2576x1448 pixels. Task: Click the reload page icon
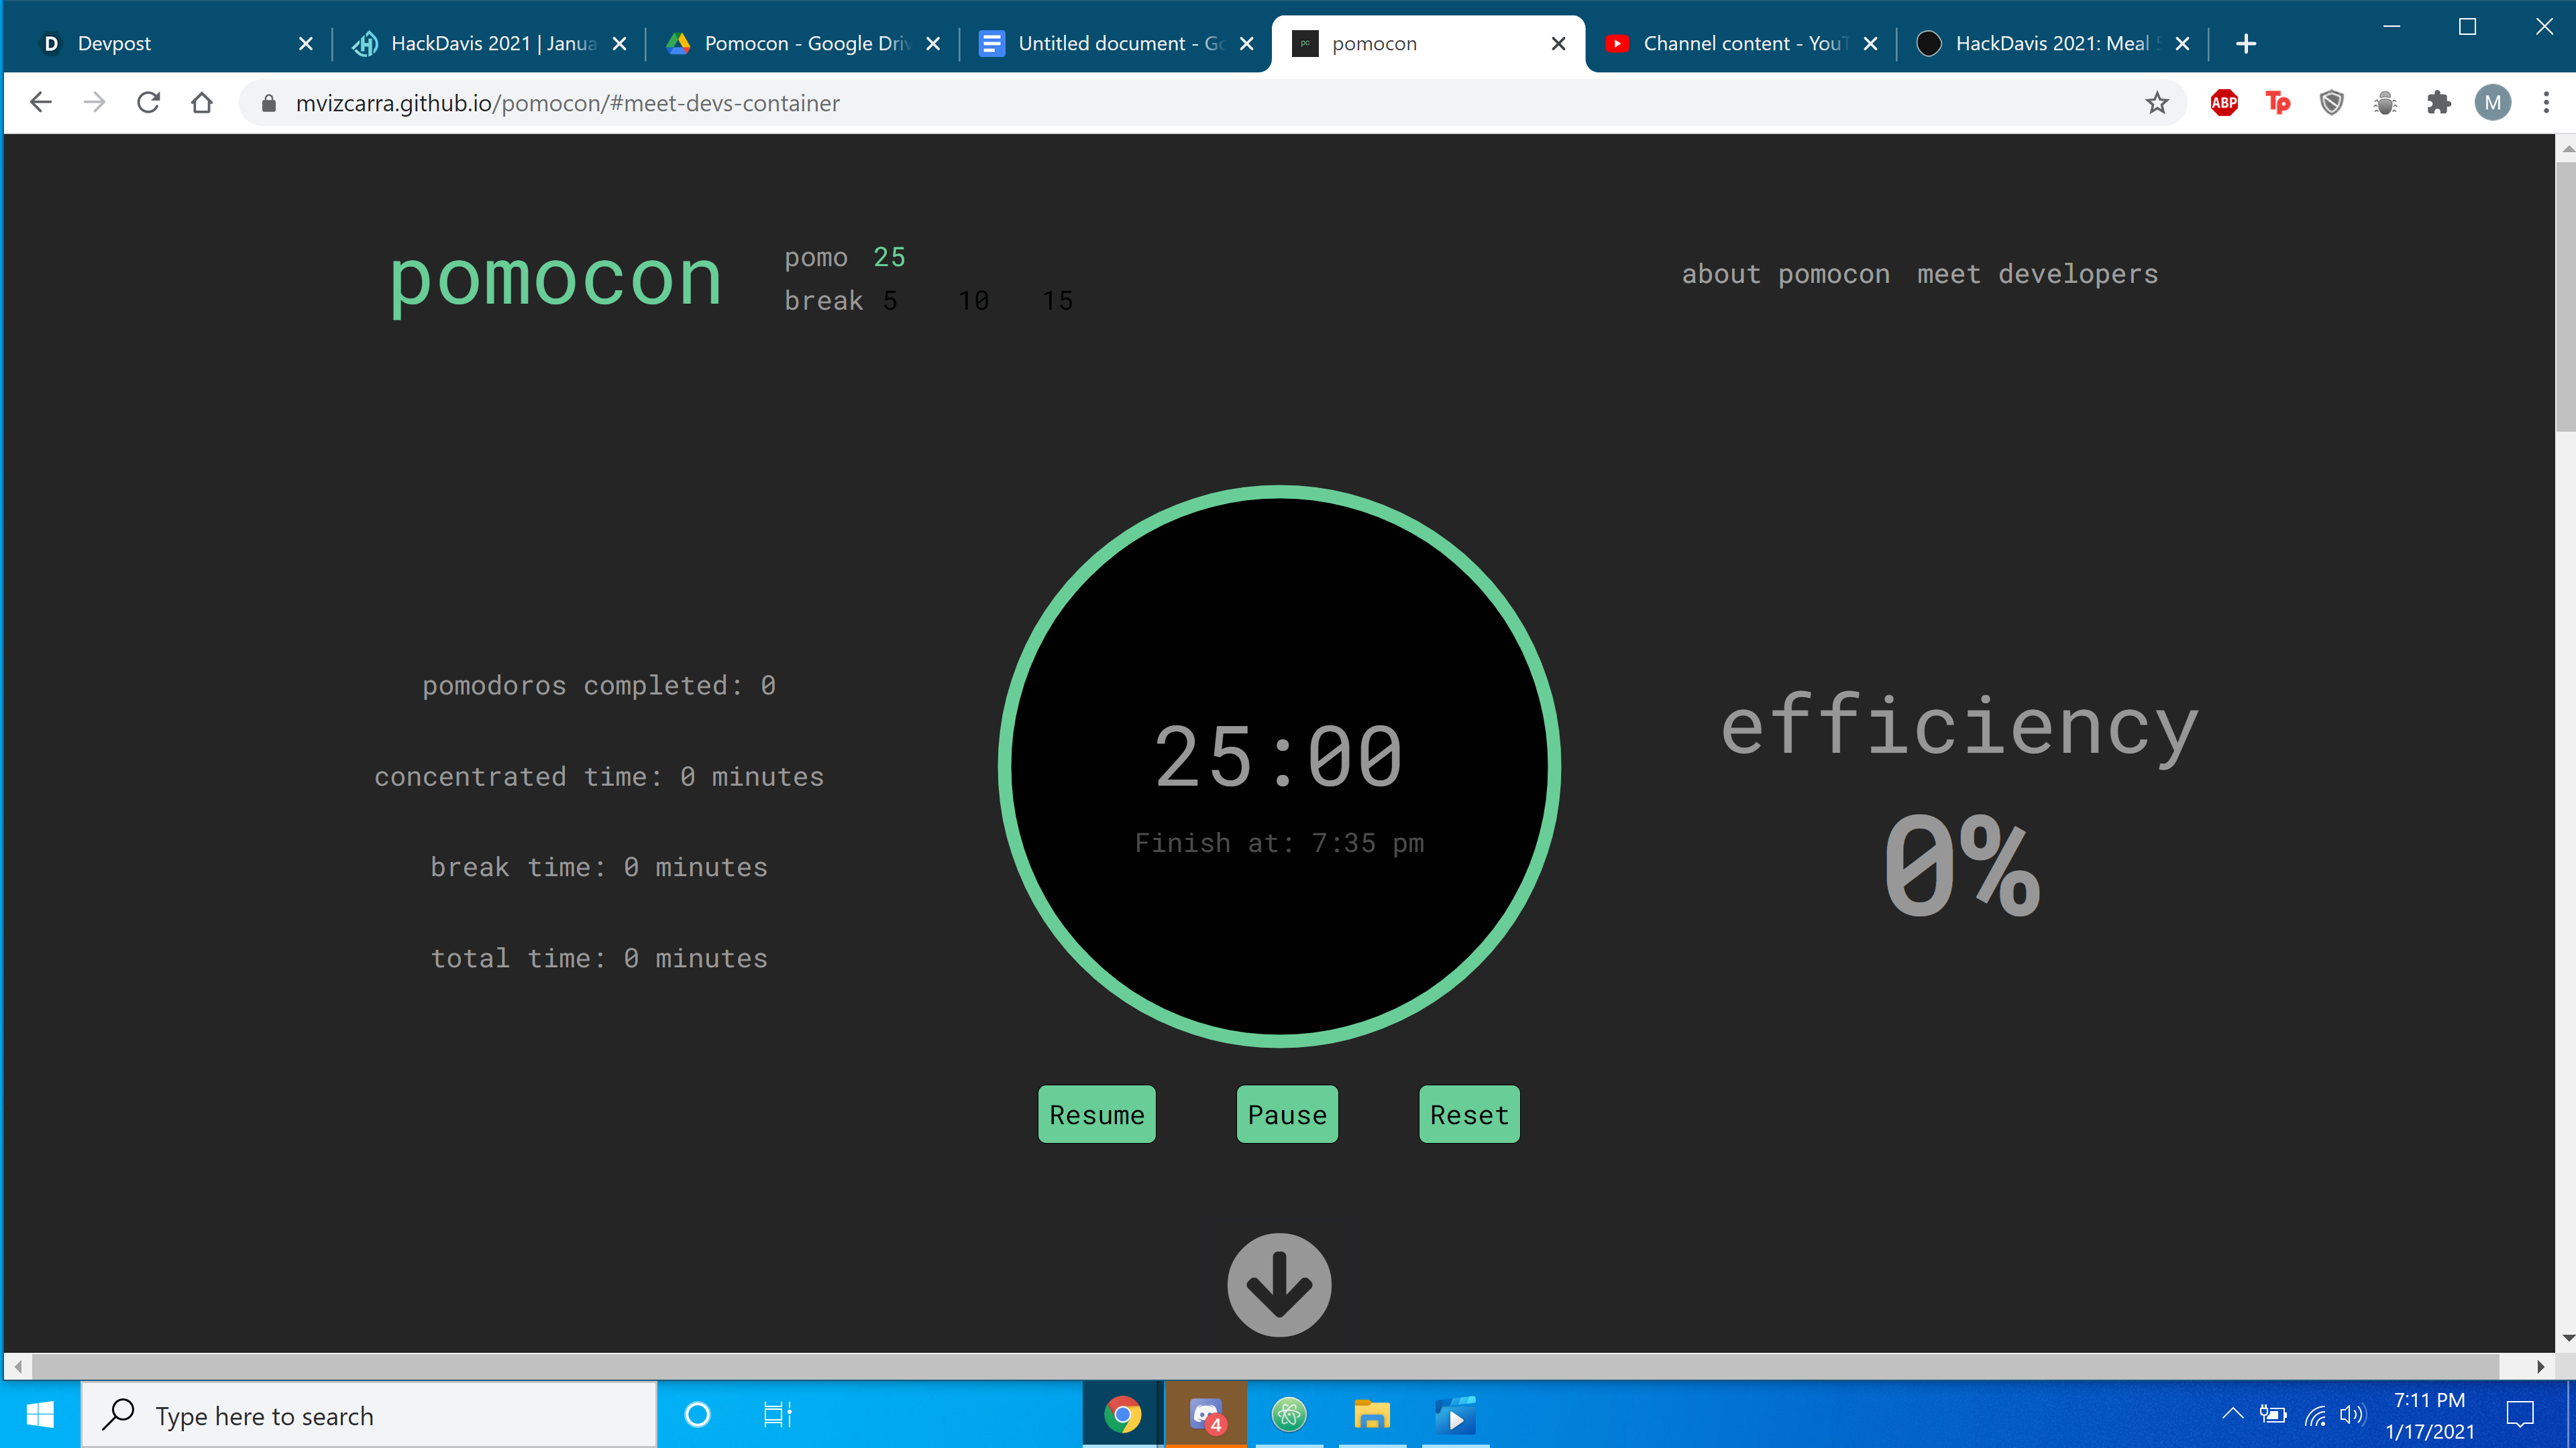click(148, 103)
